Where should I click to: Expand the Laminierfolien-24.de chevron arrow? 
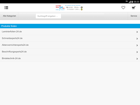[x=137, y=32]
